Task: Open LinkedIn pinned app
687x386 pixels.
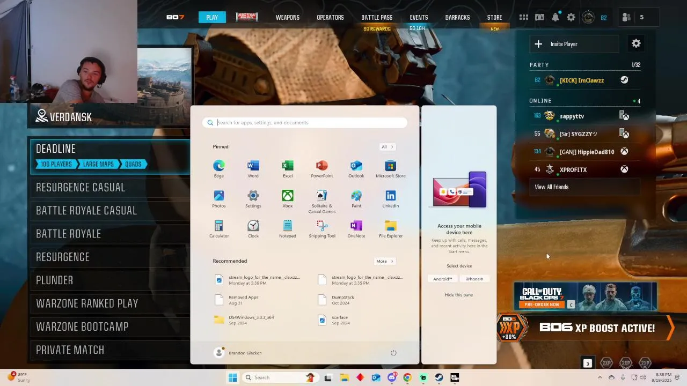Action: pyautogui.click(x=391, y=198)
